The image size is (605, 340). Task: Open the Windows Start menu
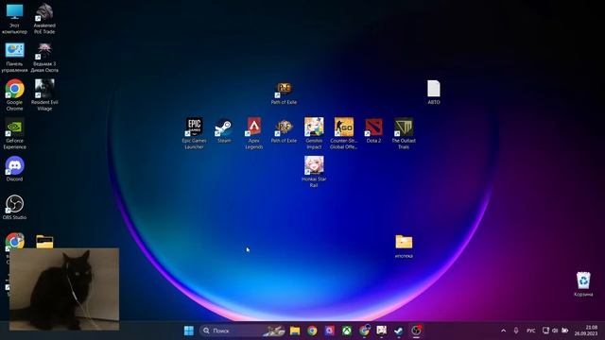click(189, 331)
